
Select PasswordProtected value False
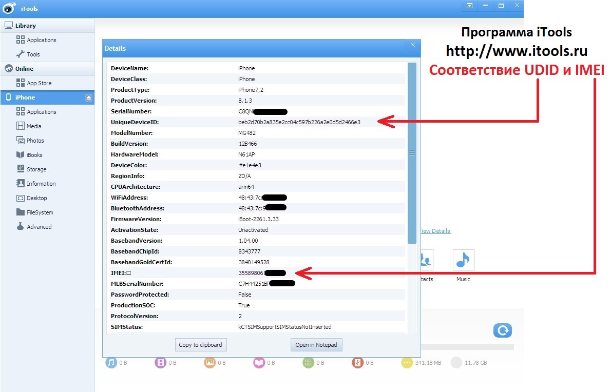tap(245, 295)
